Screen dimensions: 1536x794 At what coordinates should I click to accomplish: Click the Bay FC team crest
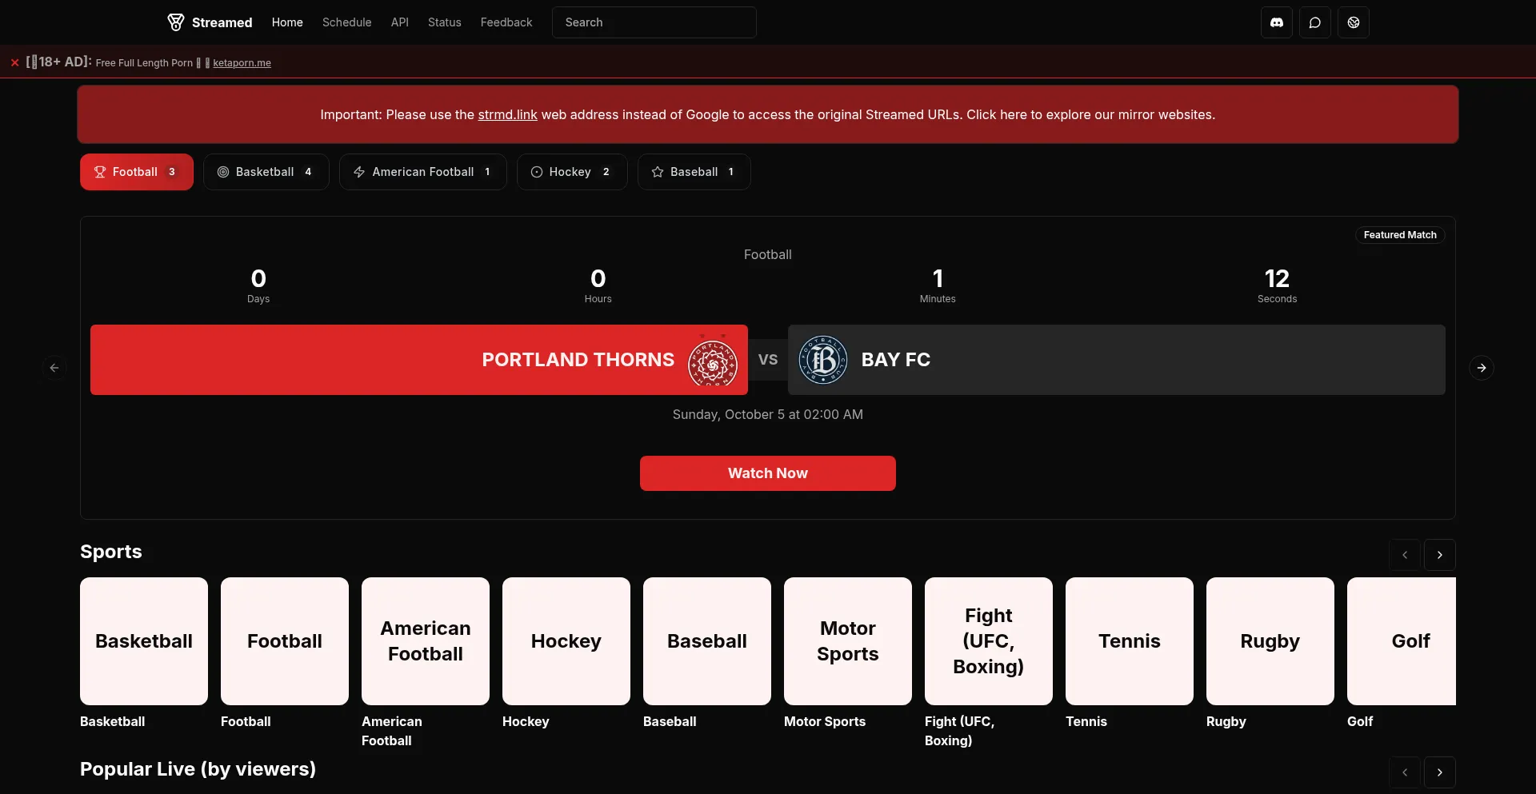(823, 360)
